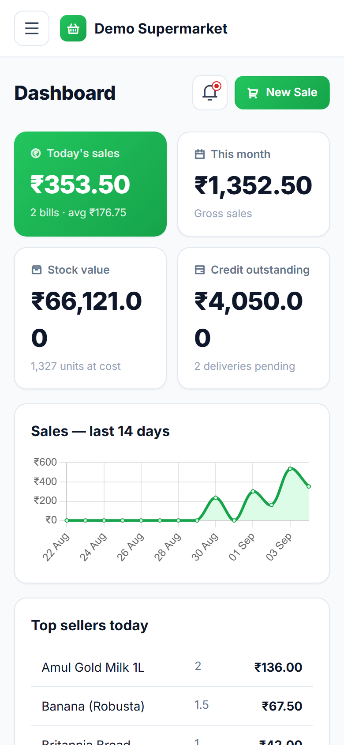Click the 01 Sep data point on chart
Image resolution: width=344 pixels, height=745 pixels.
[253, 491]
